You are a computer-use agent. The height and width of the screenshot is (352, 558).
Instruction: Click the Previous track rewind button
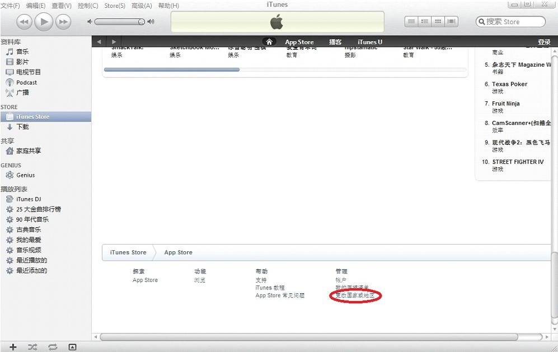click(x=24, y=22)
